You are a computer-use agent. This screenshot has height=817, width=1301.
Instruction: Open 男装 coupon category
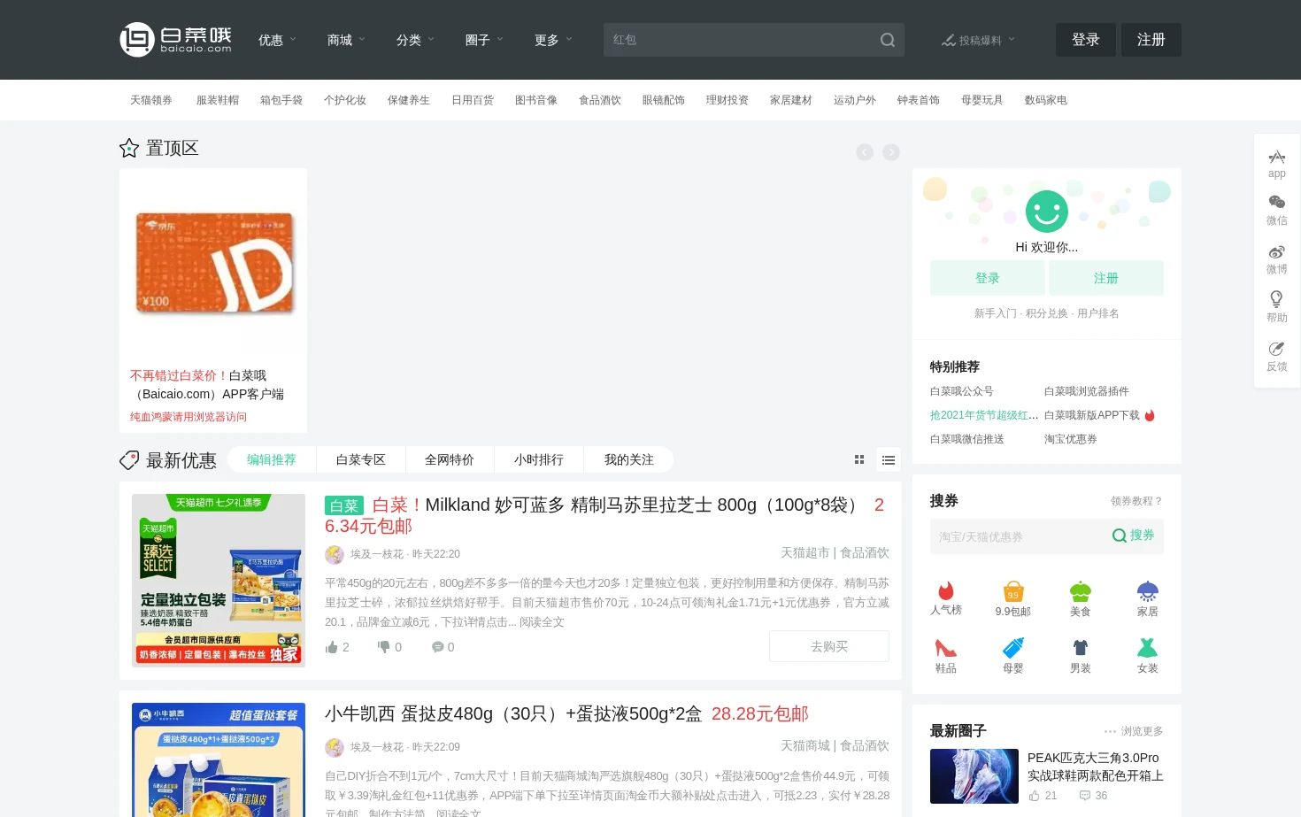click(1081, 656)
